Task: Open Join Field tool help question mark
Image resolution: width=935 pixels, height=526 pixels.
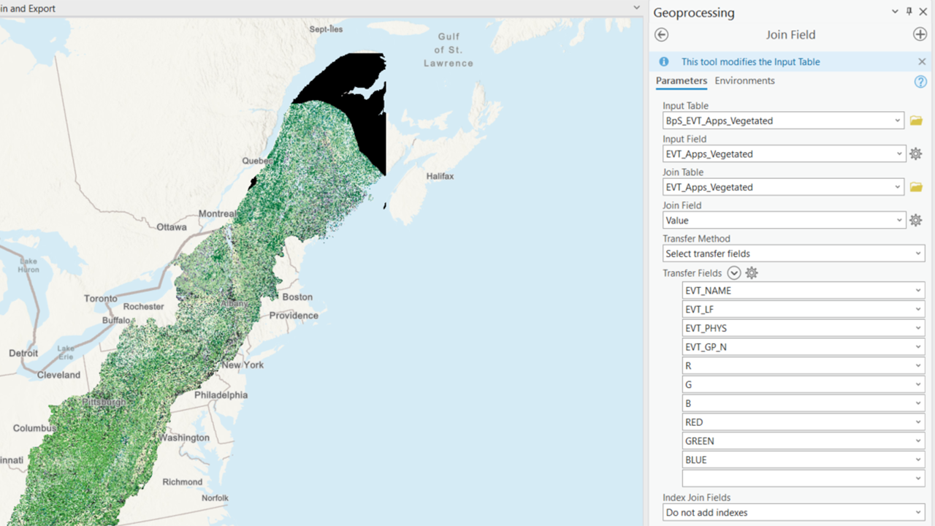Action: pyautogui.click(x=920, y=82)
